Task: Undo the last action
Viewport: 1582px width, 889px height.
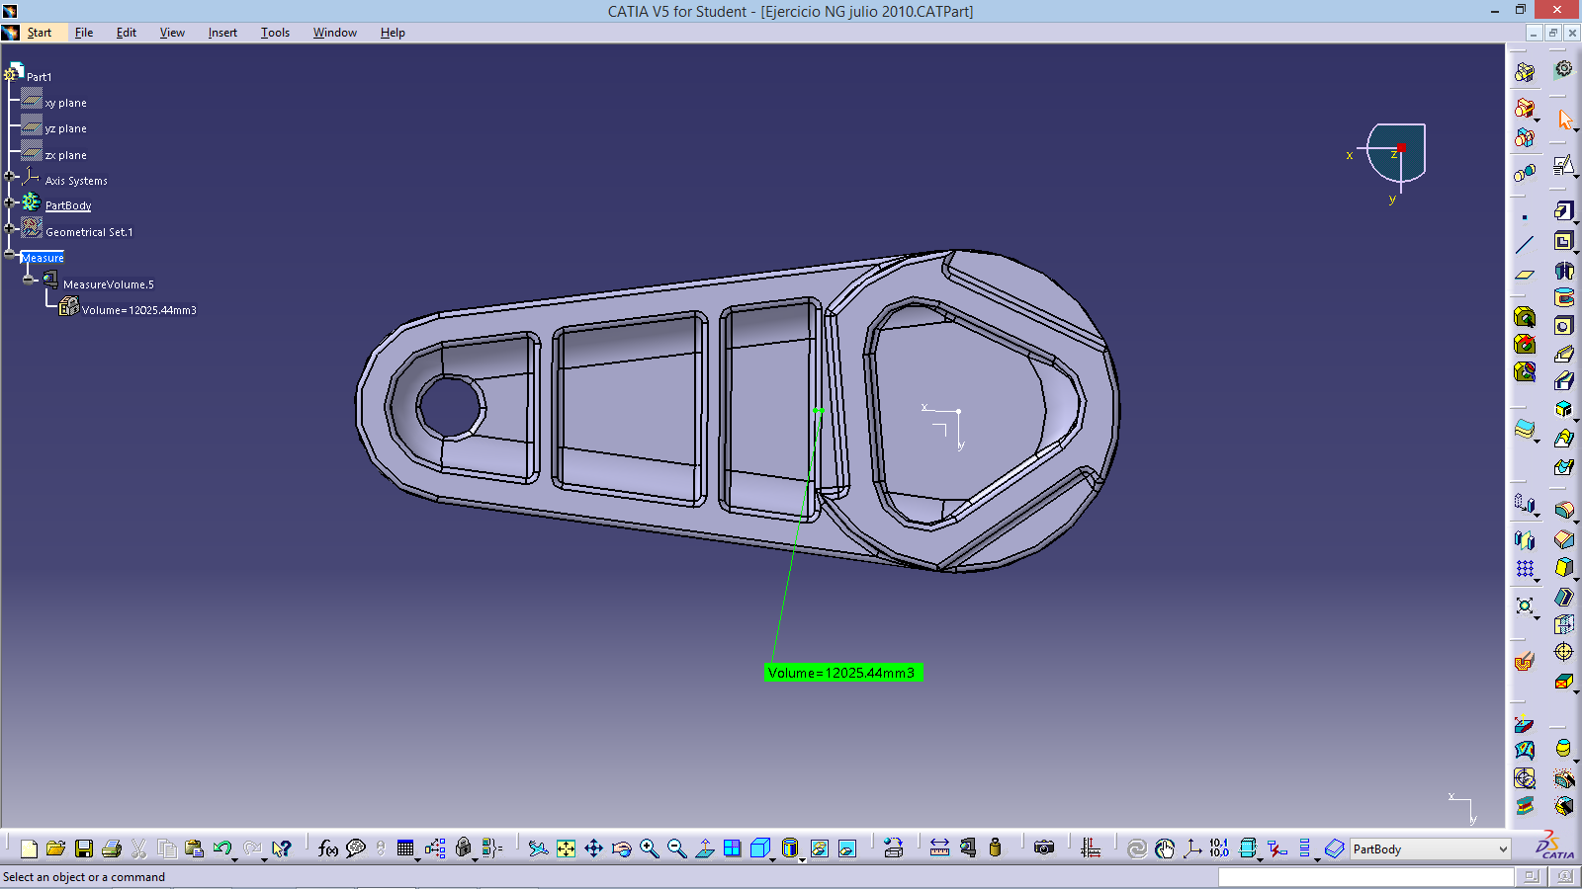Action: [x=222, y=849]
